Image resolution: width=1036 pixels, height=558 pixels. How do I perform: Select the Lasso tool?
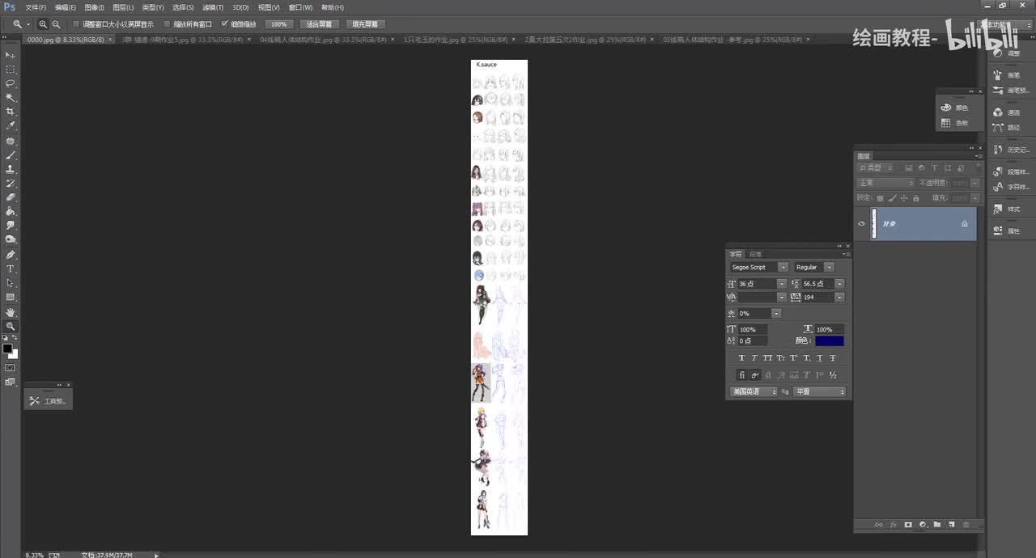[11, 83]
